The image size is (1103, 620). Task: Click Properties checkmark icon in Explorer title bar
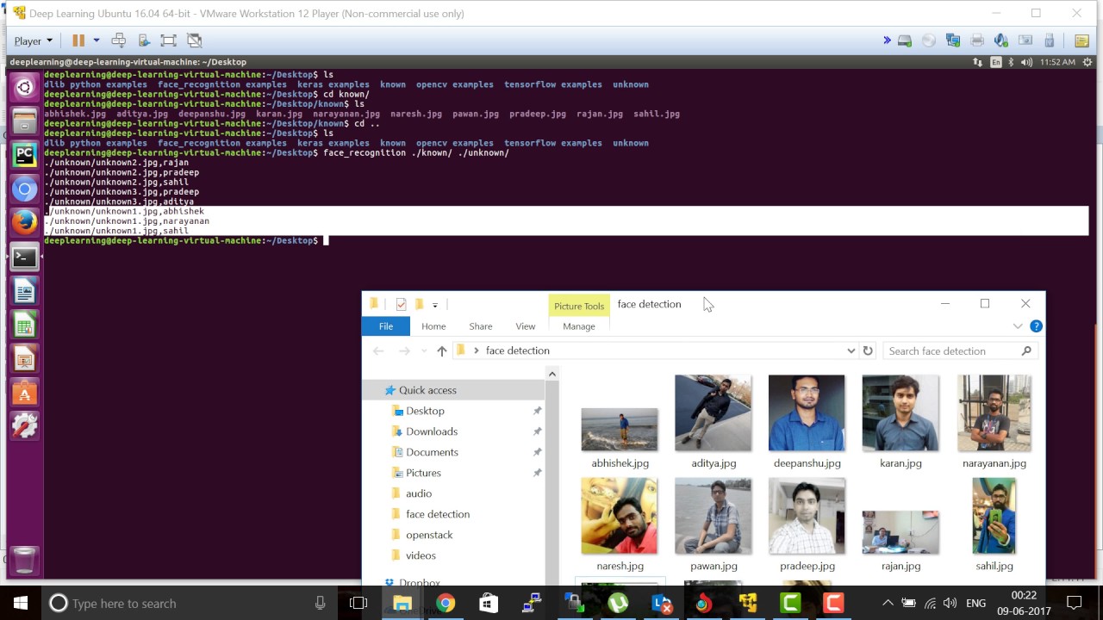pos(401,304)
